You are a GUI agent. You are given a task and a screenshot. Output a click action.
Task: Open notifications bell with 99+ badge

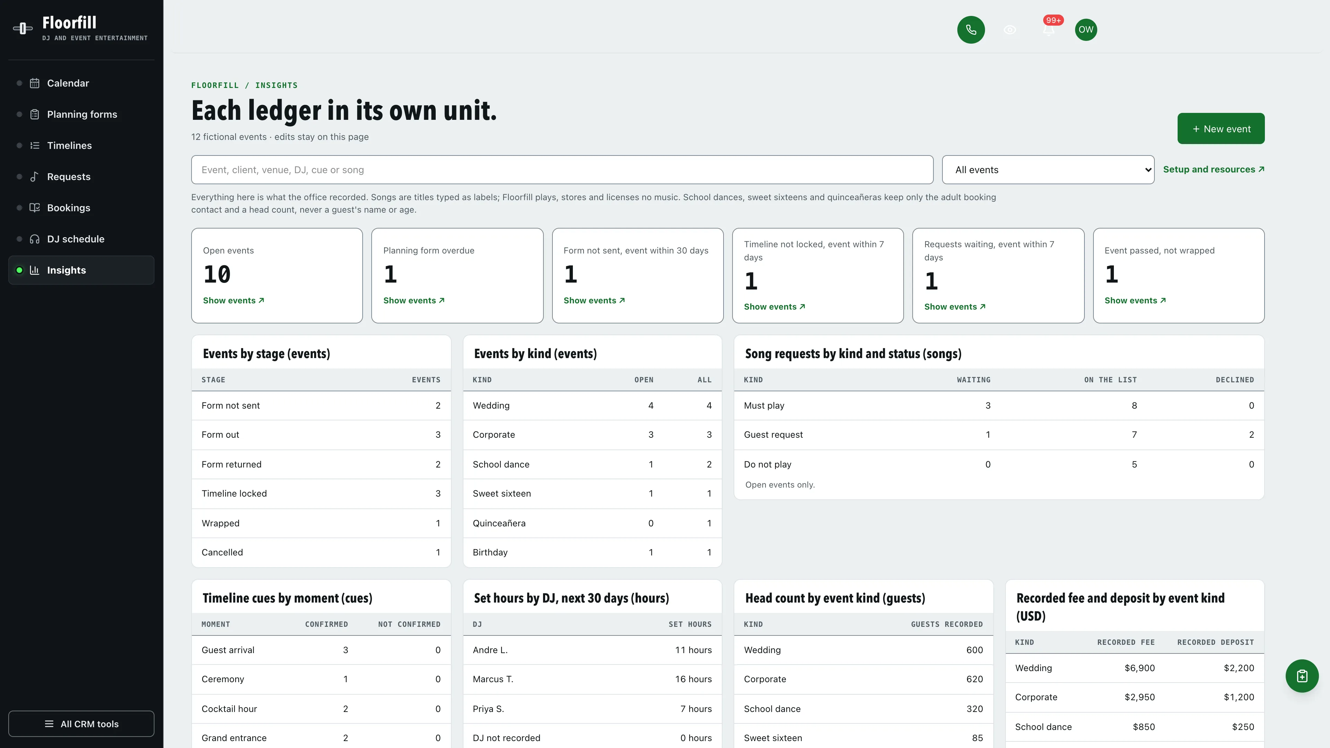point(1049,29)
